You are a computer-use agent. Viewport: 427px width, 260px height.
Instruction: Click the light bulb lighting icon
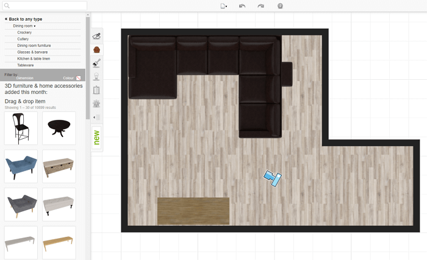[x=96, y=76]
